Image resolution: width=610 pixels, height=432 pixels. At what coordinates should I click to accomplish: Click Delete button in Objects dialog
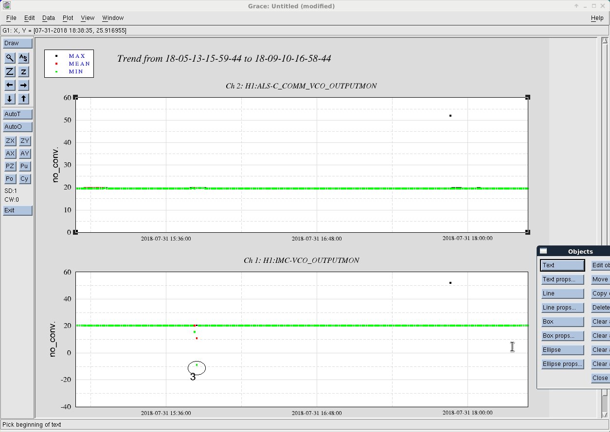coord(600,308)
